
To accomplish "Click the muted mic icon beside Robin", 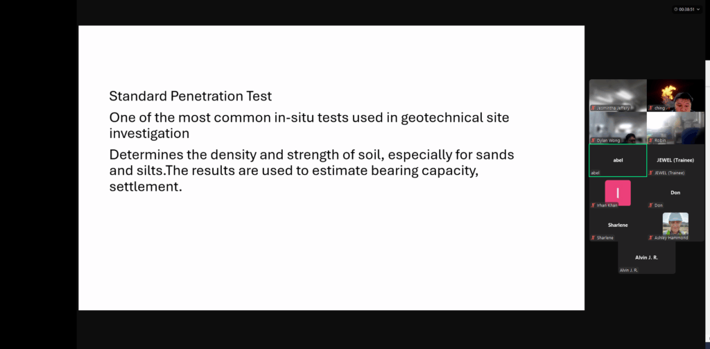I will pos(650,141).
